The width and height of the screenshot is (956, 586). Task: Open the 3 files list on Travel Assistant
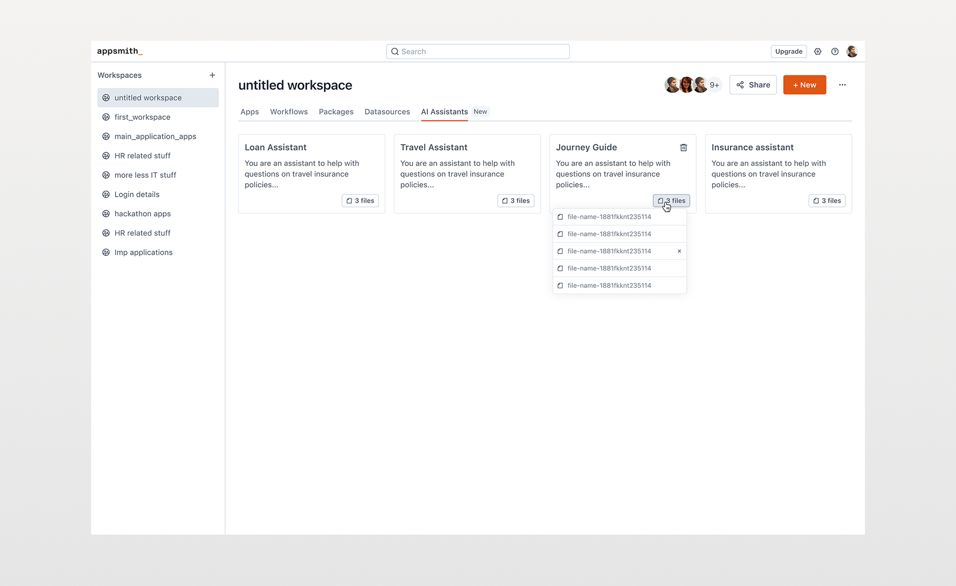point(516,201)
